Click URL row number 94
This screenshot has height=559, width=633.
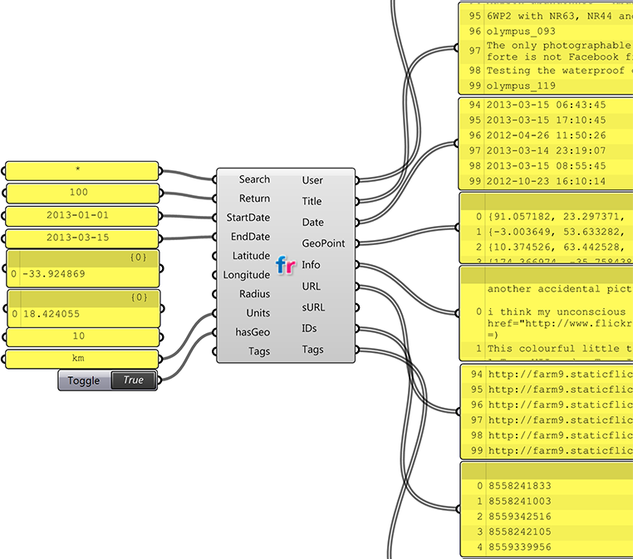click(x=547, y=375)
